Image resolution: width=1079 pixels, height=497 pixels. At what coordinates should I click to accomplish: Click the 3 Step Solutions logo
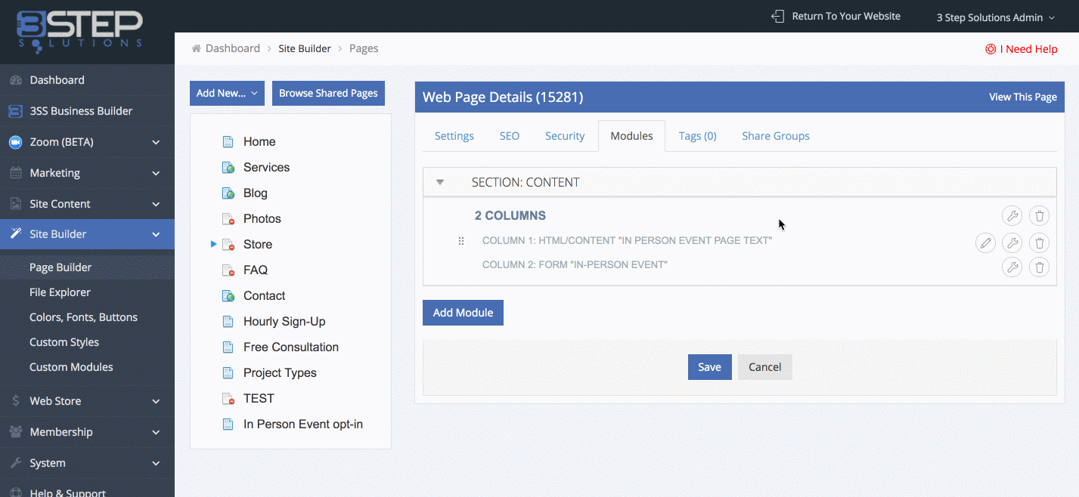pyautogui.click(x=79, y=29)
